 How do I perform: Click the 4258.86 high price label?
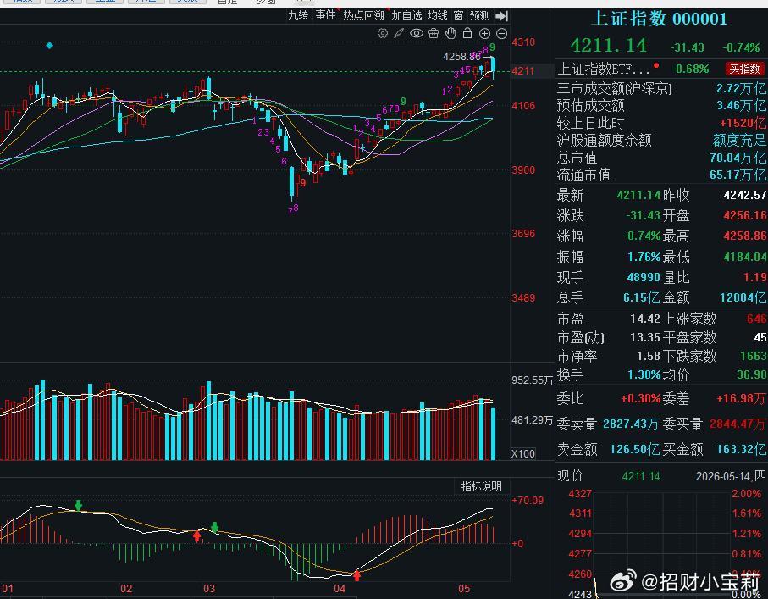461,57
